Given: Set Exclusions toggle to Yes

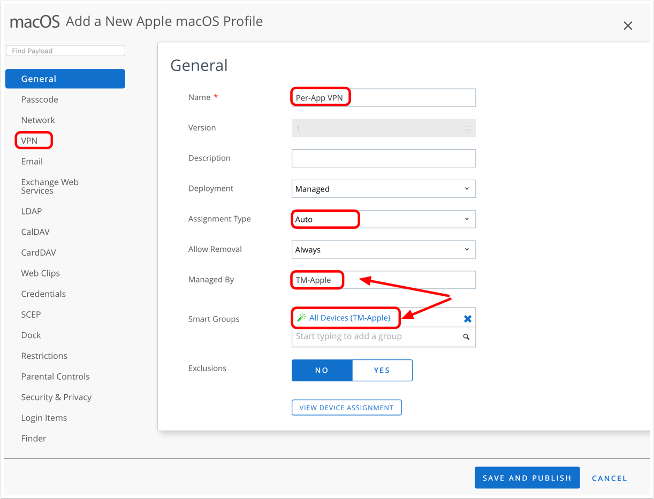Looking at the screenshot, I should [382, 370].
